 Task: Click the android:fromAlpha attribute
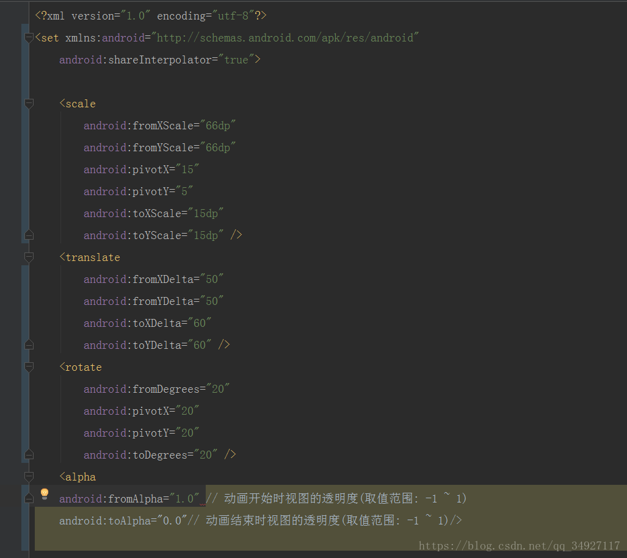pyautogui.click(x=111, y=498)
